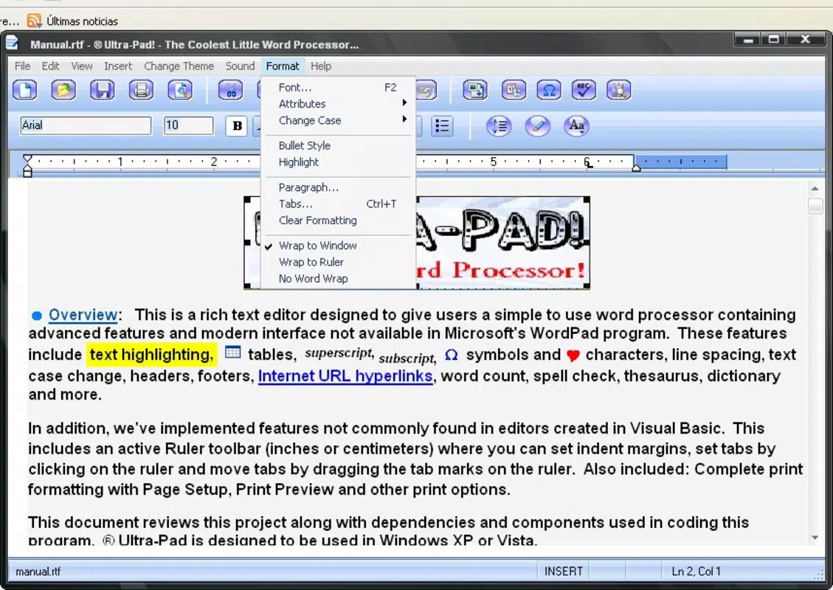Click the Open file folder icon
The image size is (833, 590).
coord(63,90)
